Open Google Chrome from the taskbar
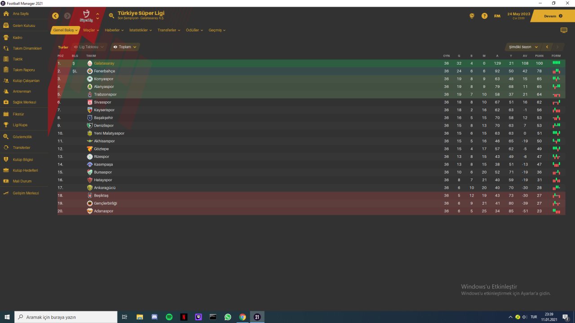 242,317
